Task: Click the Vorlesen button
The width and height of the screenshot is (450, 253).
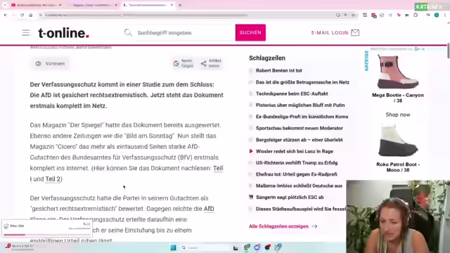Action: pos(50,63)
